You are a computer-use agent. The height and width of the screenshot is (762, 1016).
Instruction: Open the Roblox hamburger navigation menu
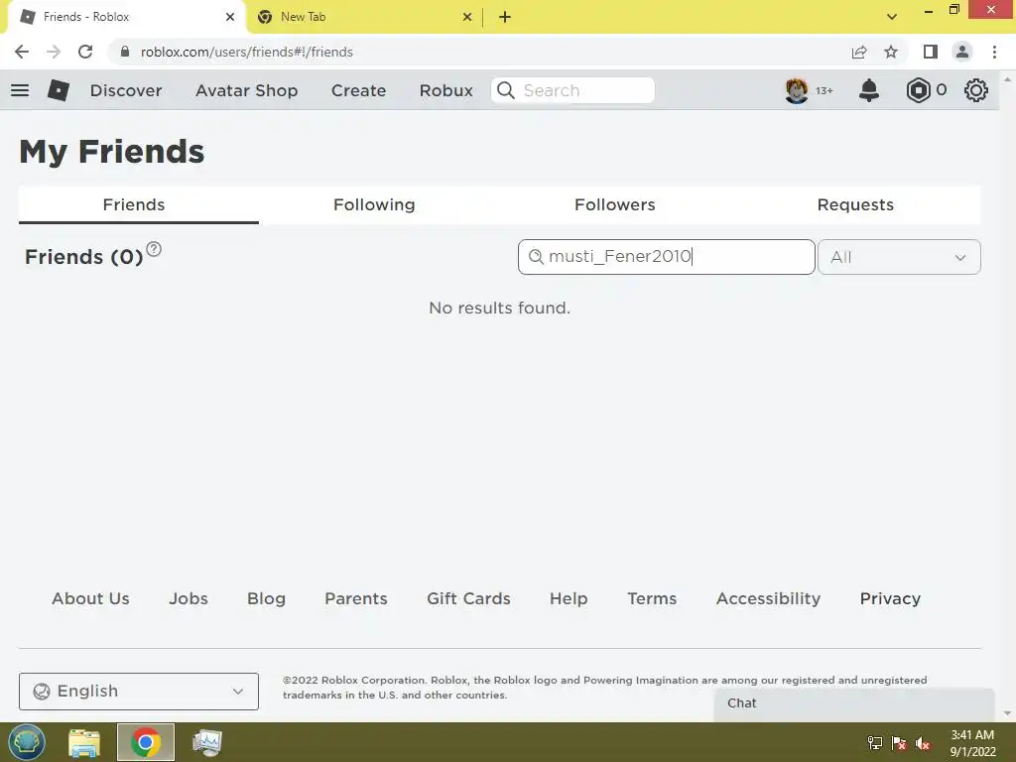pyautogui.click(x=20, y=90)
